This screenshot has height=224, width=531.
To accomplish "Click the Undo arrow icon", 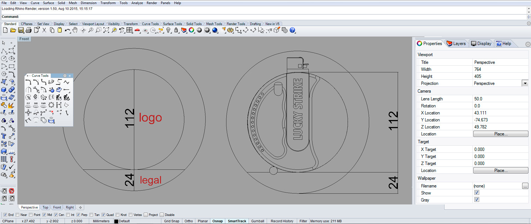I will pyautogui.click(x=67, y=30).
